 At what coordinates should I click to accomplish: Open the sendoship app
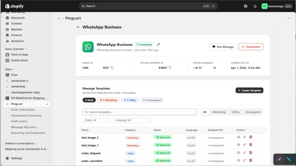point(18,87)
